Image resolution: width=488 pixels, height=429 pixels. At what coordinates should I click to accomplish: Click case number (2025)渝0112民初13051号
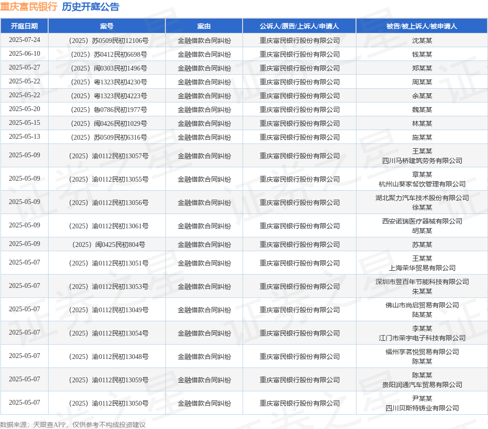(108, 264)
